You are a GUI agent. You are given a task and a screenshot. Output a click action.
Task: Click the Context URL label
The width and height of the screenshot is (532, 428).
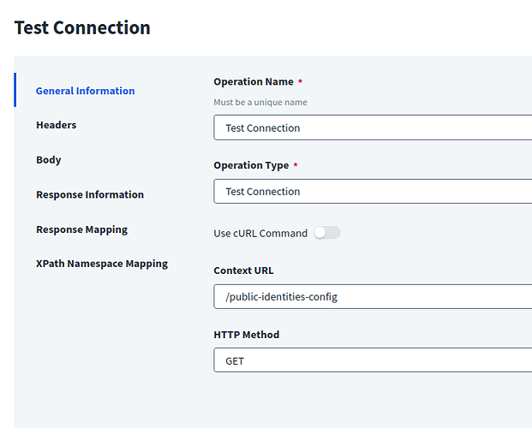click(x=243, y=270)
